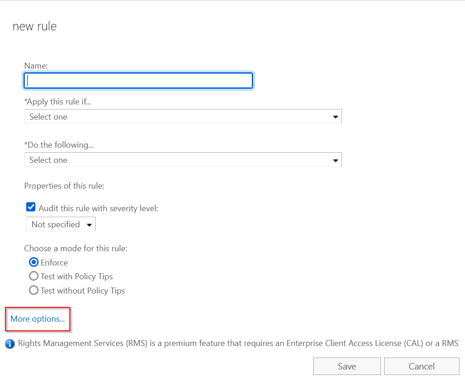
Task: Click the blue info icon beside RMS notice
Action: 10,344
